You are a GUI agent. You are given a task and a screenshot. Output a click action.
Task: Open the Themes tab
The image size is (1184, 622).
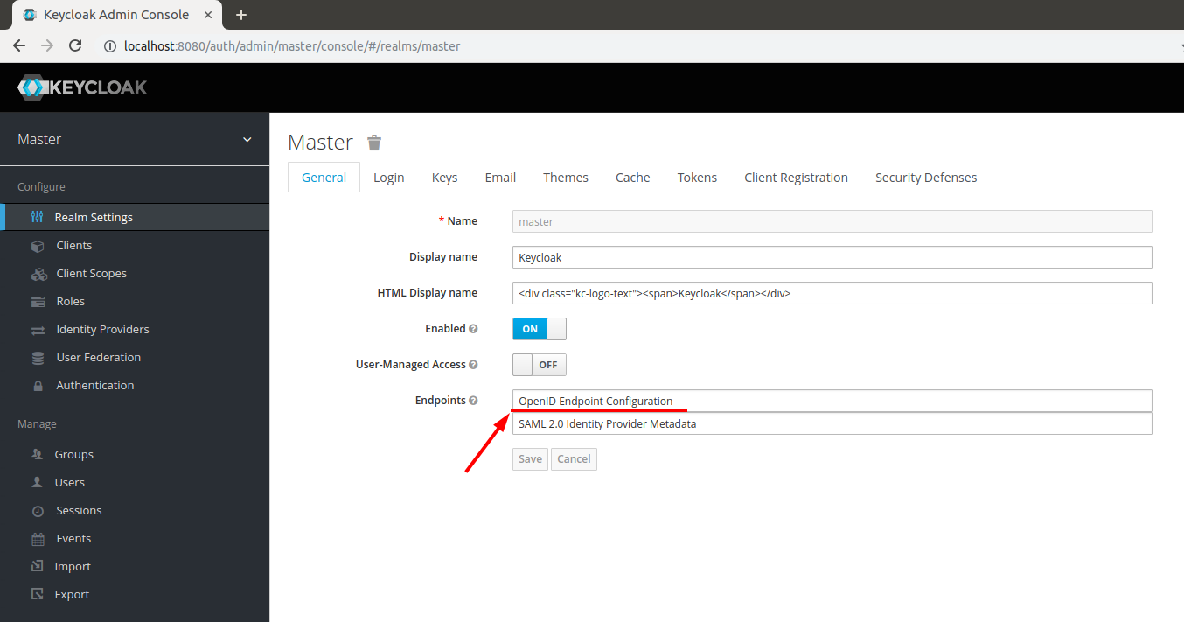coord(566,178)
